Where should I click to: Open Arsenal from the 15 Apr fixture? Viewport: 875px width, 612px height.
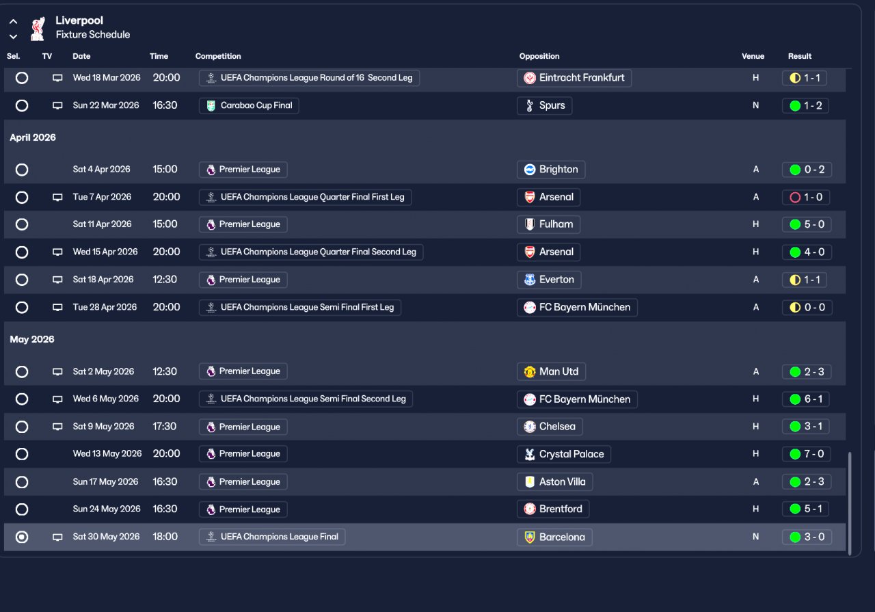coord(549,252)
